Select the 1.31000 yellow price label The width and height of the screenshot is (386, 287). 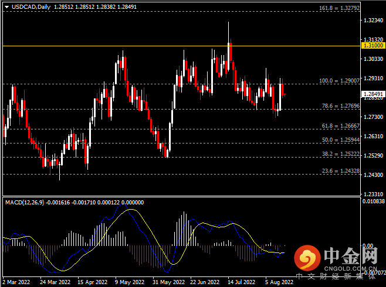pyautogui.click(x=373, y=46)
